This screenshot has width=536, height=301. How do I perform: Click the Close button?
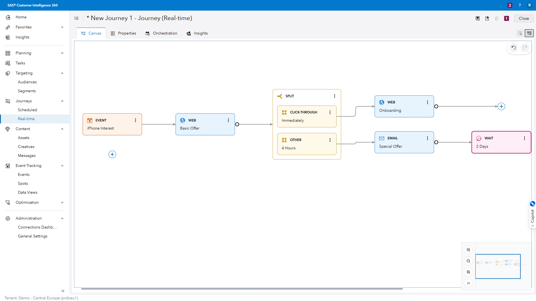click(523, 18)
